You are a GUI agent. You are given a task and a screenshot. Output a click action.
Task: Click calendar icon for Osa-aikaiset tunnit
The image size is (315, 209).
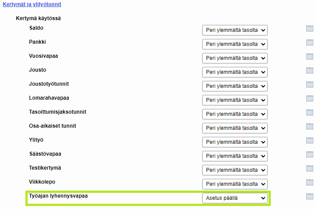click(310, 126)
